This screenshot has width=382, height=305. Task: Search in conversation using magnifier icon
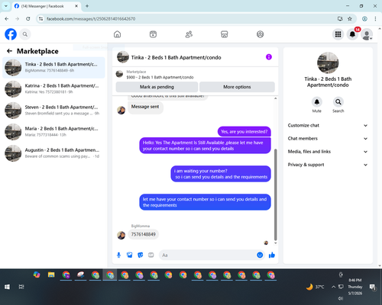(x=338, y=102)
